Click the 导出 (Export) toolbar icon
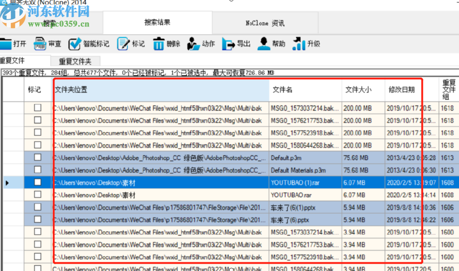Viewport: 459px width, 271px height. (228, 44)
